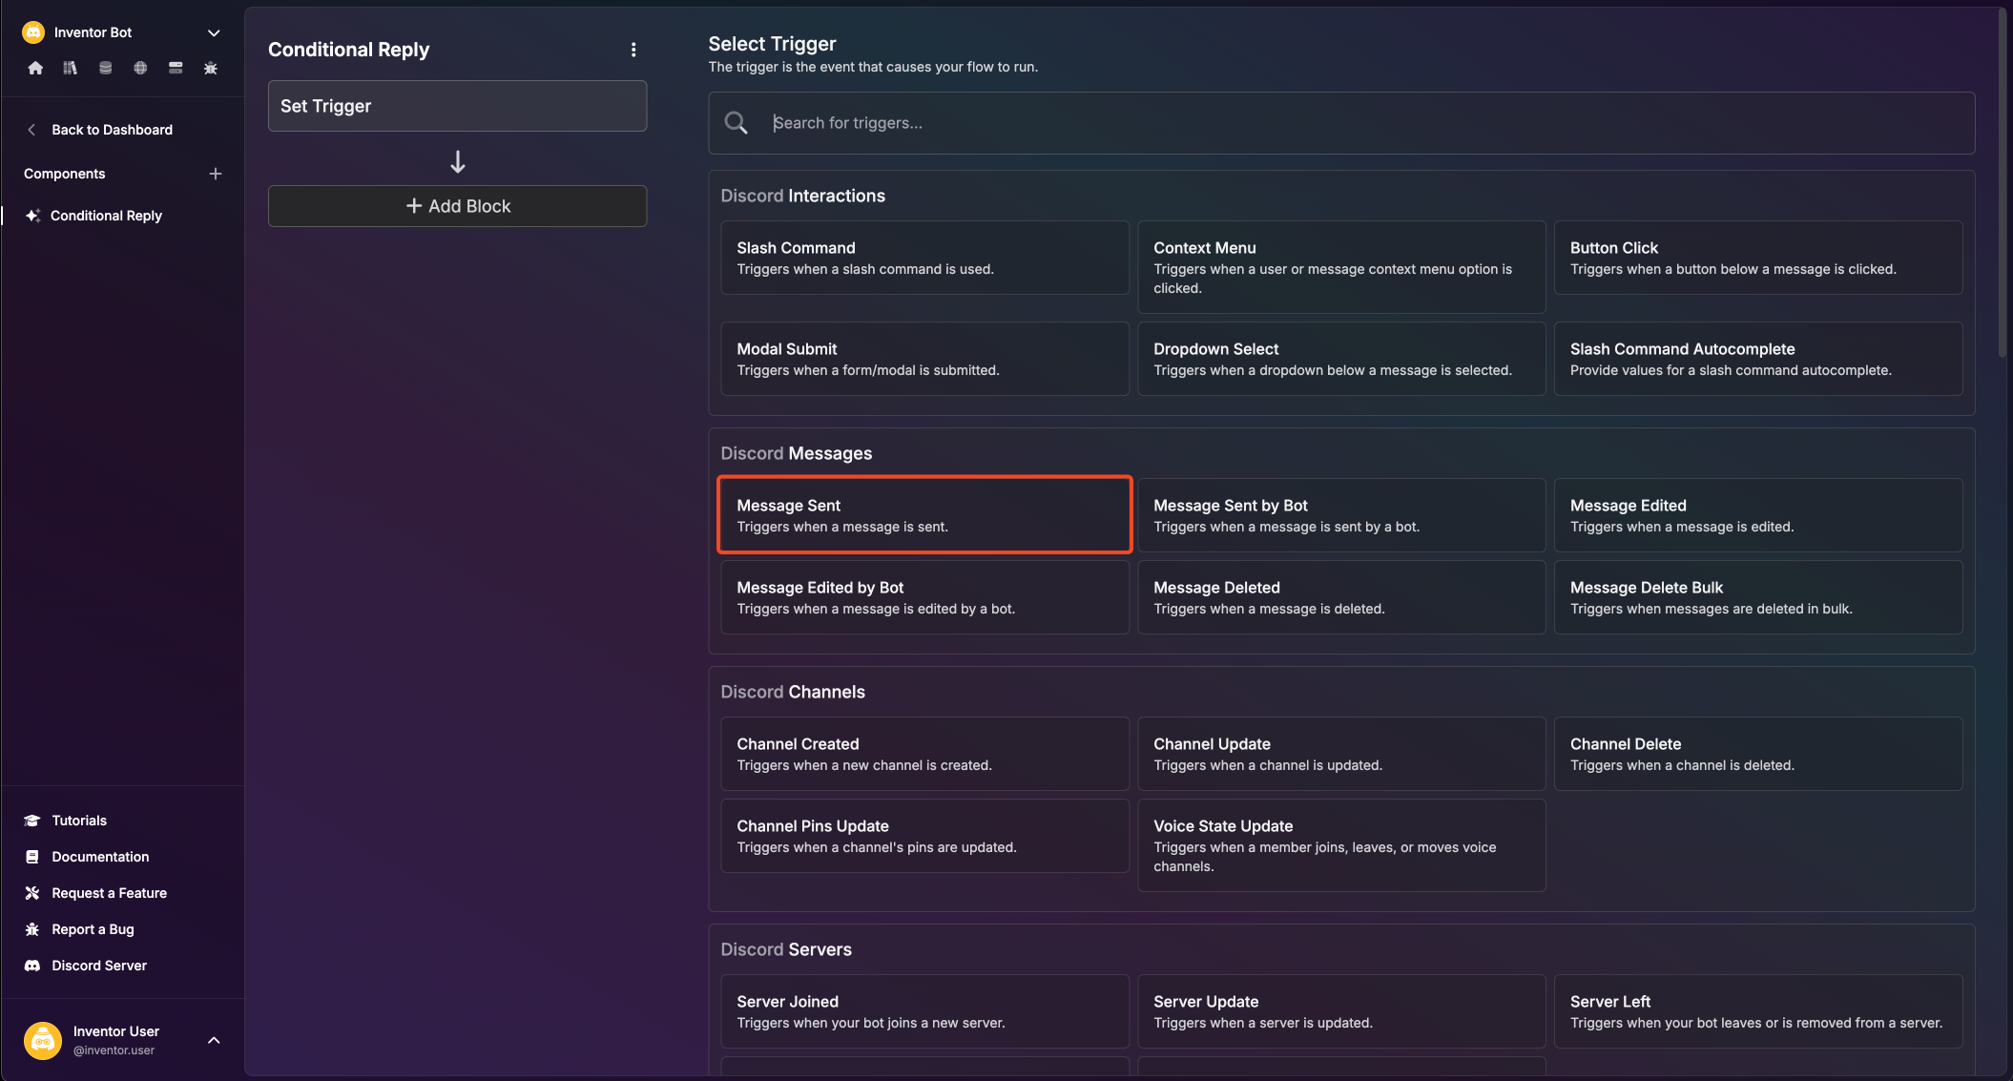Click the Request a Feature tools icon
Screen dimensions: 2013x1081
click(x=31, y=893)
